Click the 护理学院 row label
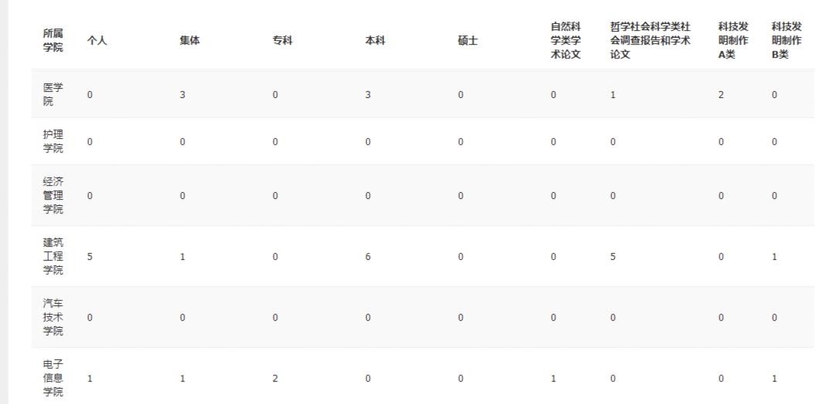Viewport: 816px width, 404px height. (53, 142)
